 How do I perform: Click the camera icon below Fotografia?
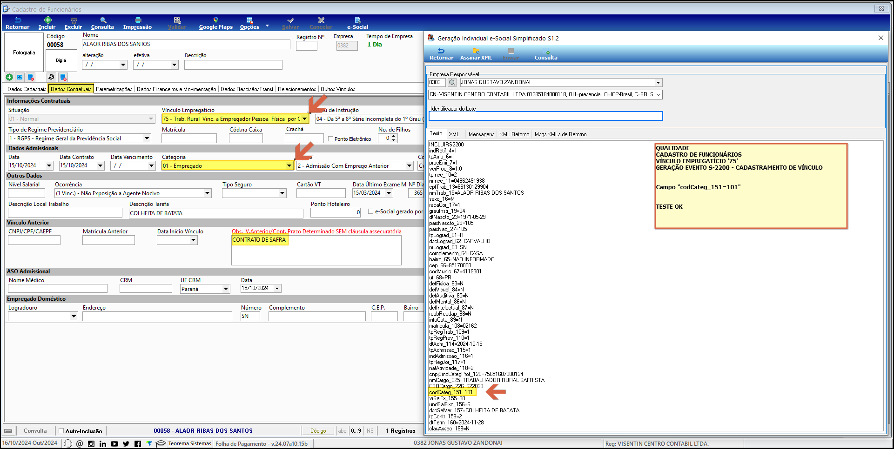point(20,77)
